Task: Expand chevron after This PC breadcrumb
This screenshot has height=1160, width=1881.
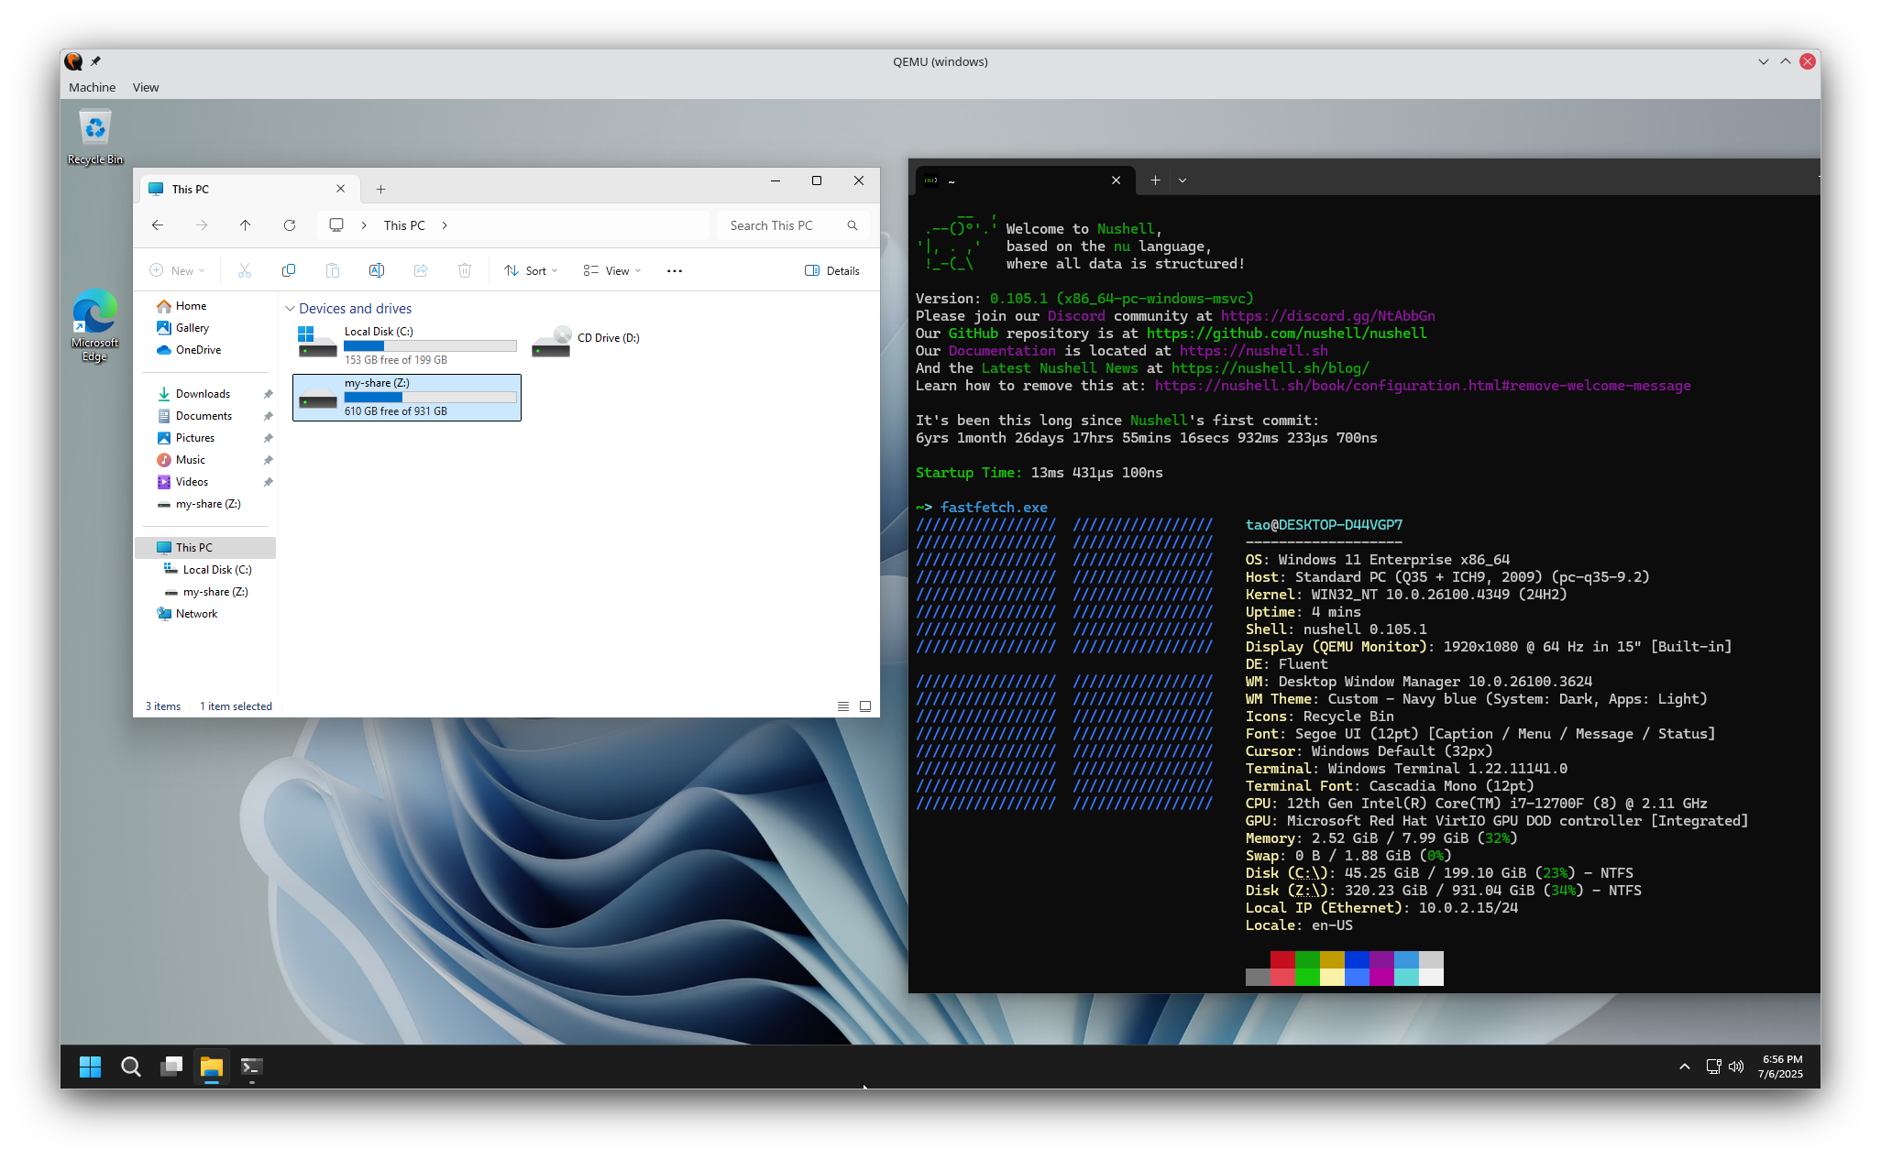Action: (x=445, y=225)
